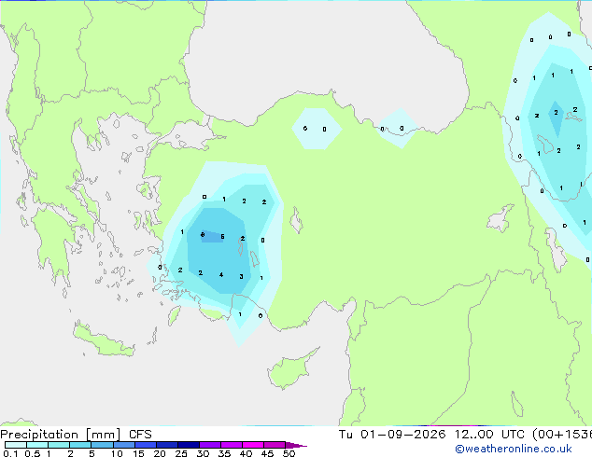
Task: Click the '30' legend scale label
Action: click(x=203, y=453)
